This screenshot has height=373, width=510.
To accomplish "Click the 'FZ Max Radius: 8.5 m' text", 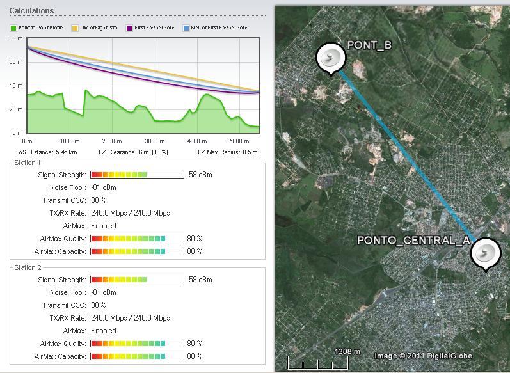I will (x=228, y=152).
